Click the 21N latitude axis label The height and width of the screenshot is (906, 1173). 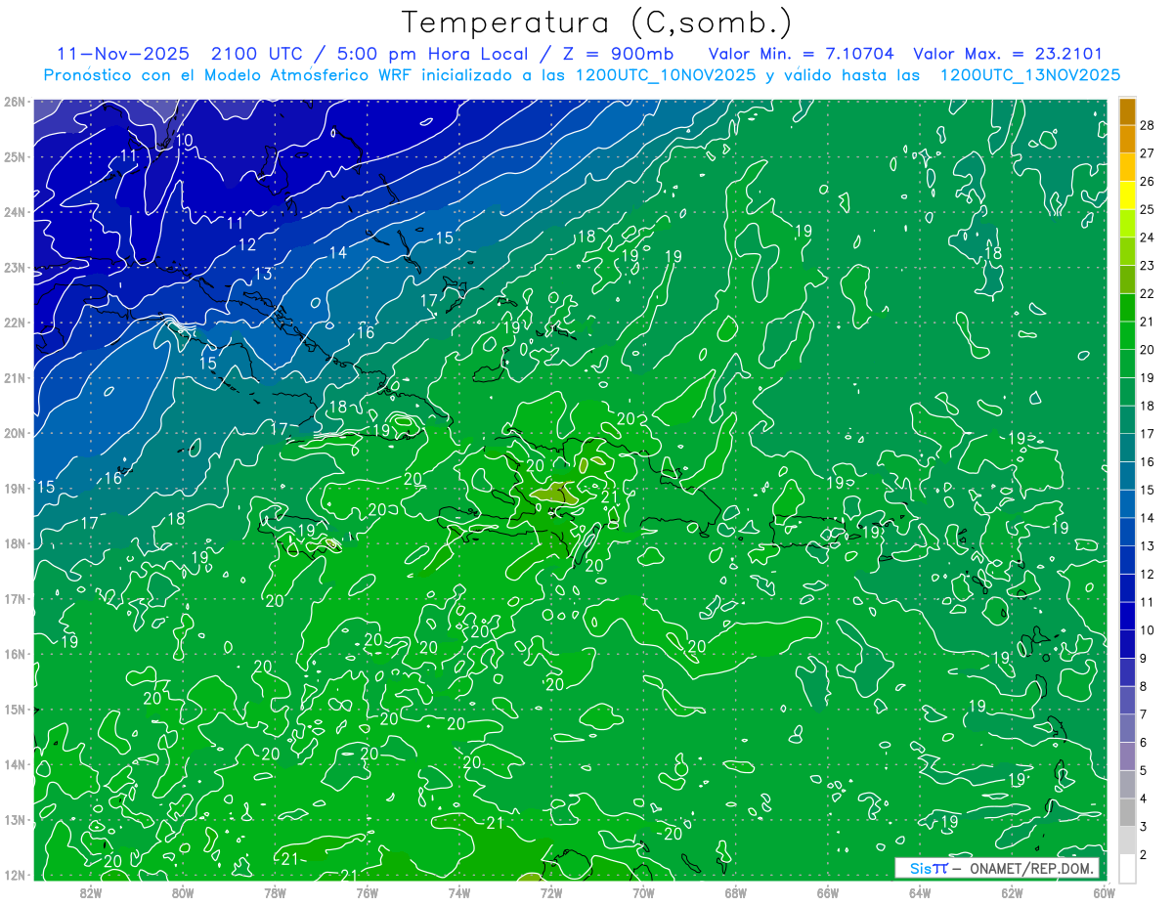click(14, 377)
